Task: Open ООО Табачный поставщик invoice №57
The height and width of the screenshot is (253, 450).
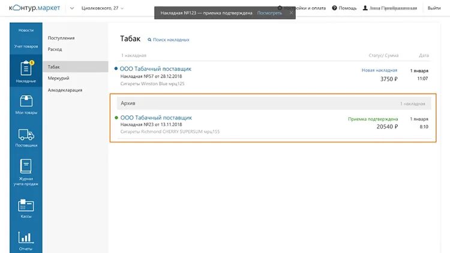Action: pyautogui.click(x=155, y=69)
